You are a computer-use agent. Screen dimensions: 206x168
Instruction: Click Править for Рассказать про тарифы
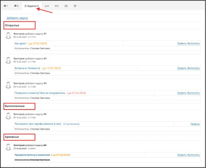click(195, 124)
